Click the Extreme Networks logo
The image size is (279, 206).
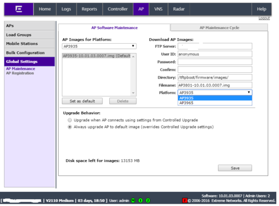[x=19, y=9]
